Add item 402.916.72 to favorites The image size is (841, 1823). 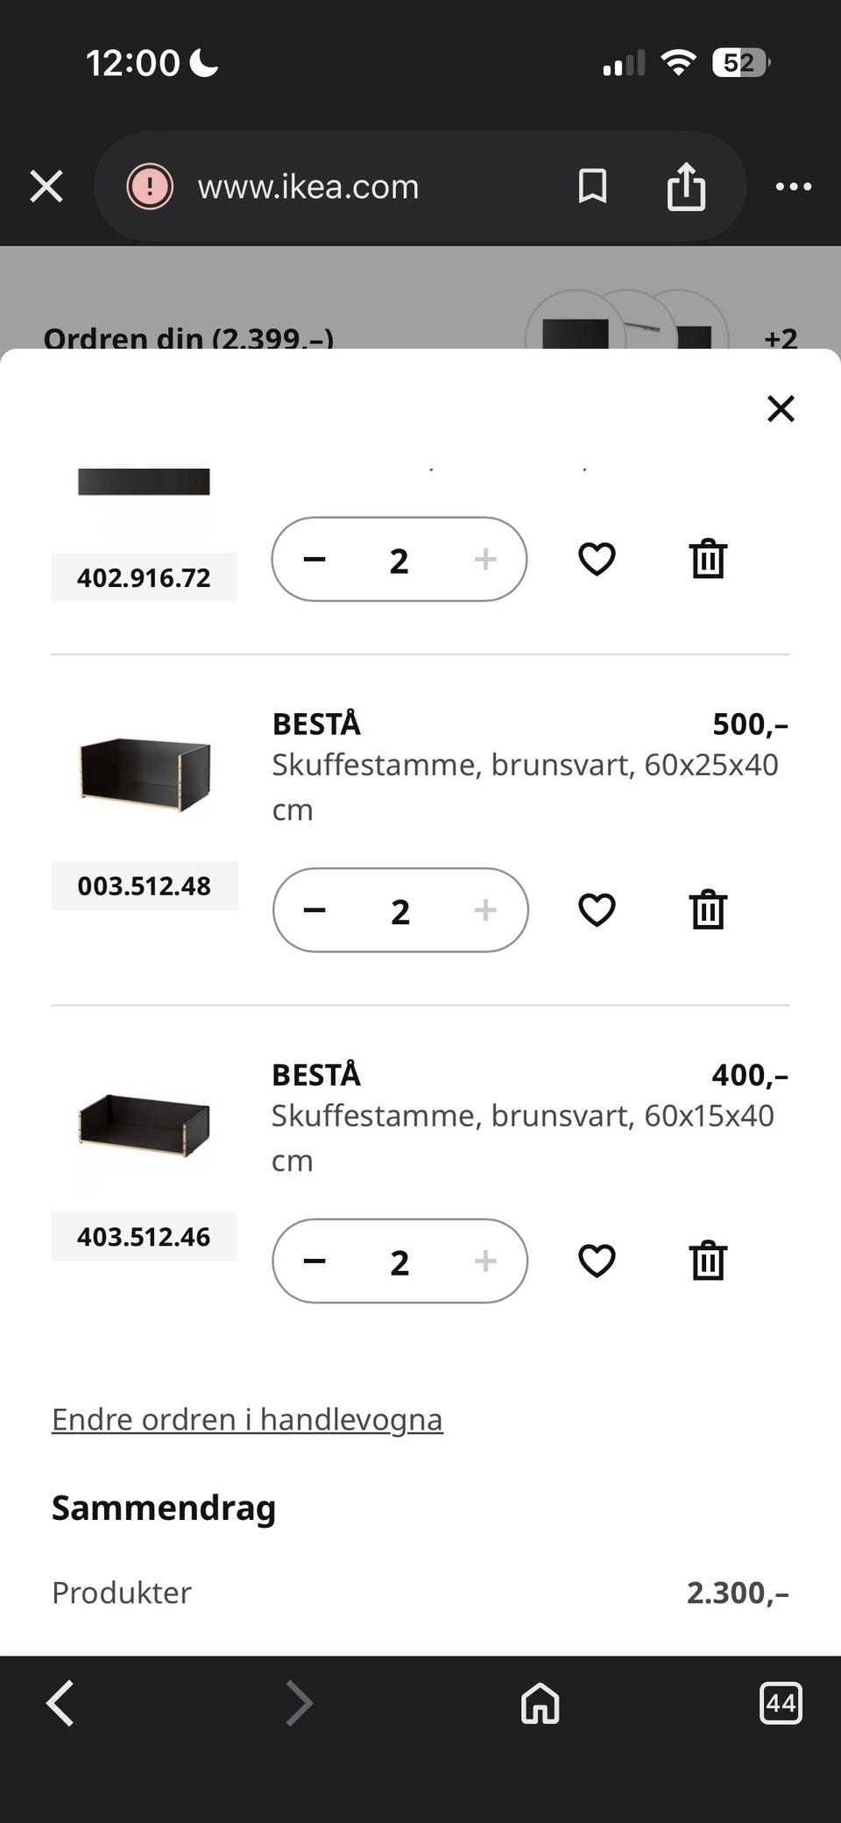coord(597,559)
